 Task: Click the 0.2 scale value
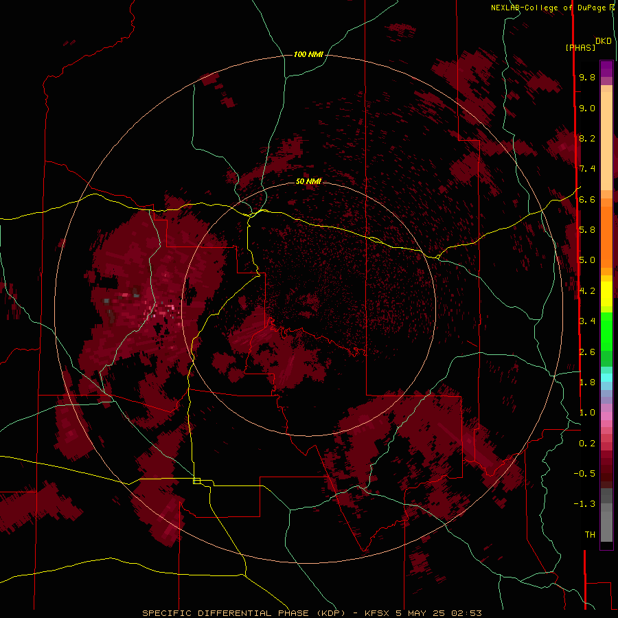587,444
